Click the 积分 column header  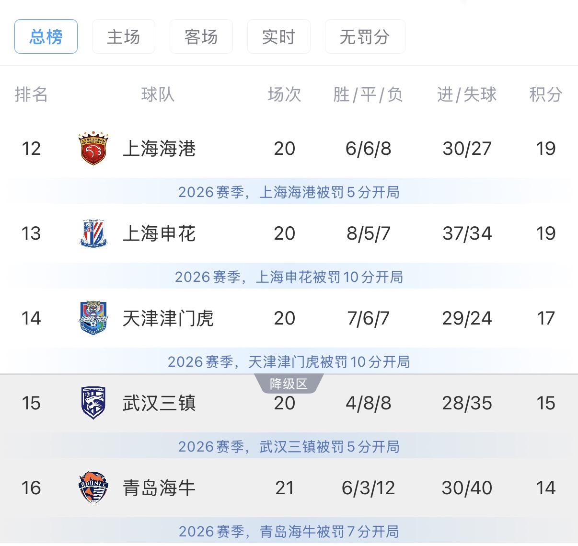545,94
